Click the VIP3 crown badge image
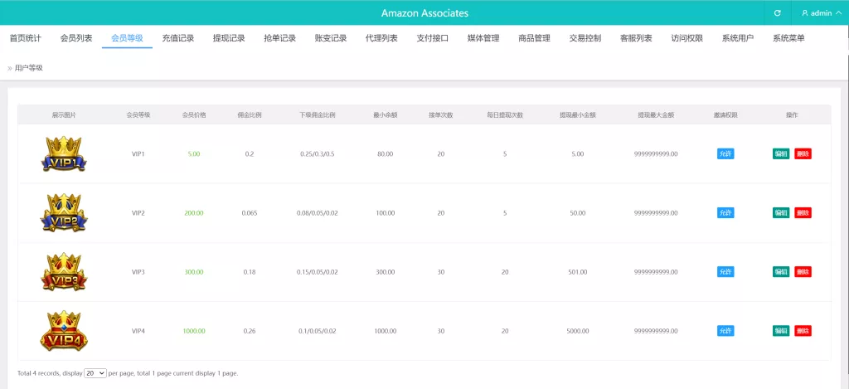The width and height of the screenshot is (849, 389). pyautogui.click(x=64, y=272)
